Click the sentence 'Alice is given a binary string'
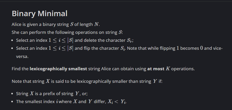The image size is (232, 110). click(40, 24)
